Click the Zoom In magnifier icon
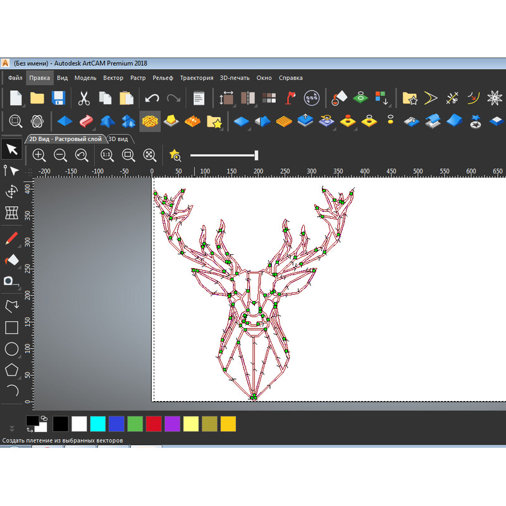Image resolution: width=506 pixels, height=506 pixels. pos(39,155)
